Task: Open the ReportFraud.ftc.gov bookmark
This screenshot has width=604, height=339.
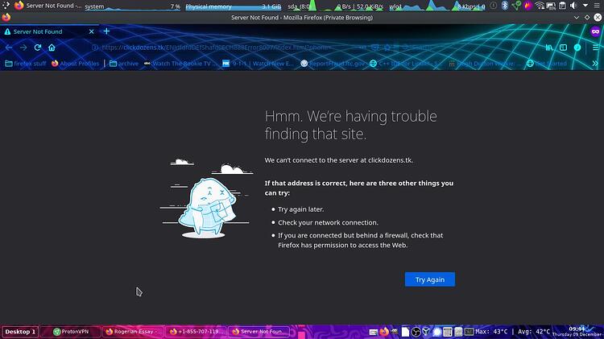Action: (333, 64)
